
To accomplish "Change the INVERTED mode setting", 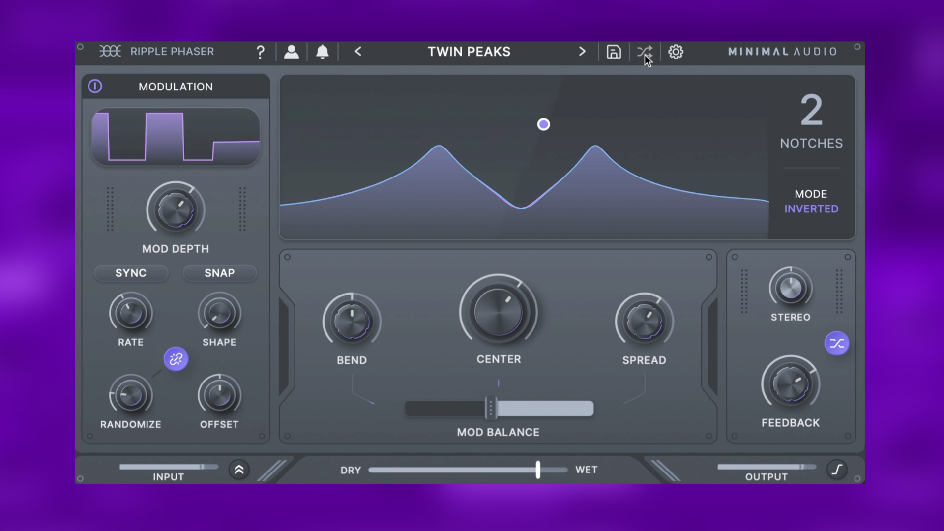I will (x=811, y=209).
